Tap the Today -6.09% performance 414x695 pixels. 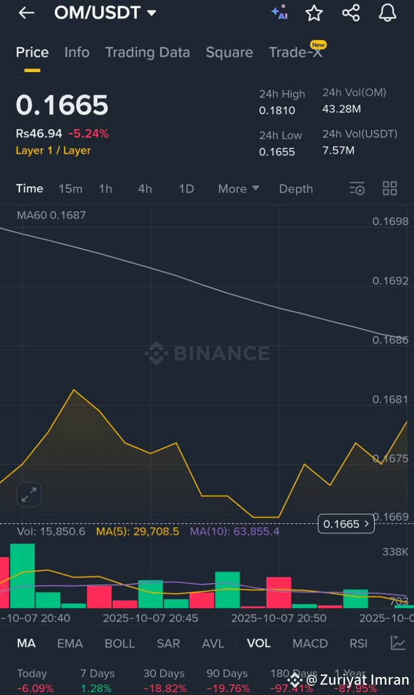[35, 681]
